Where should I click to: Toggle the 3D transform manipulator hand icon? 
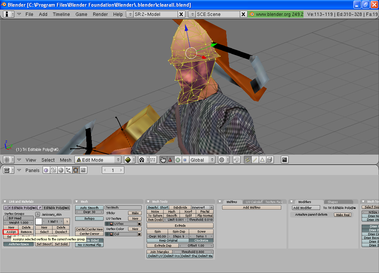coord(163,160)
